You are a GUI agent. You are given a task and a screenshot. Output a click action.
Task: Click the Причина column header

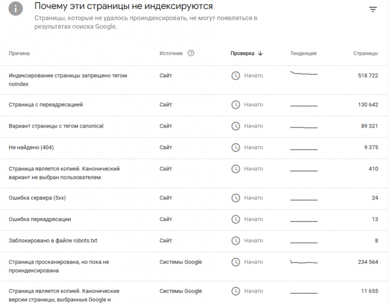tap(19, 53)
